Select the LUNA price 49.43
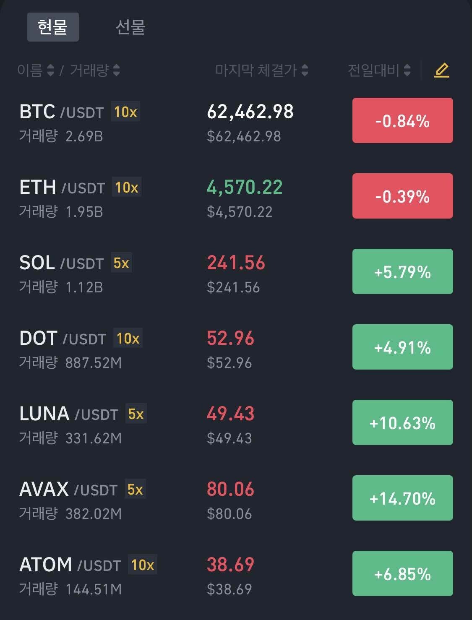Viewport: 472px width, 620px height. coord(230,414)
